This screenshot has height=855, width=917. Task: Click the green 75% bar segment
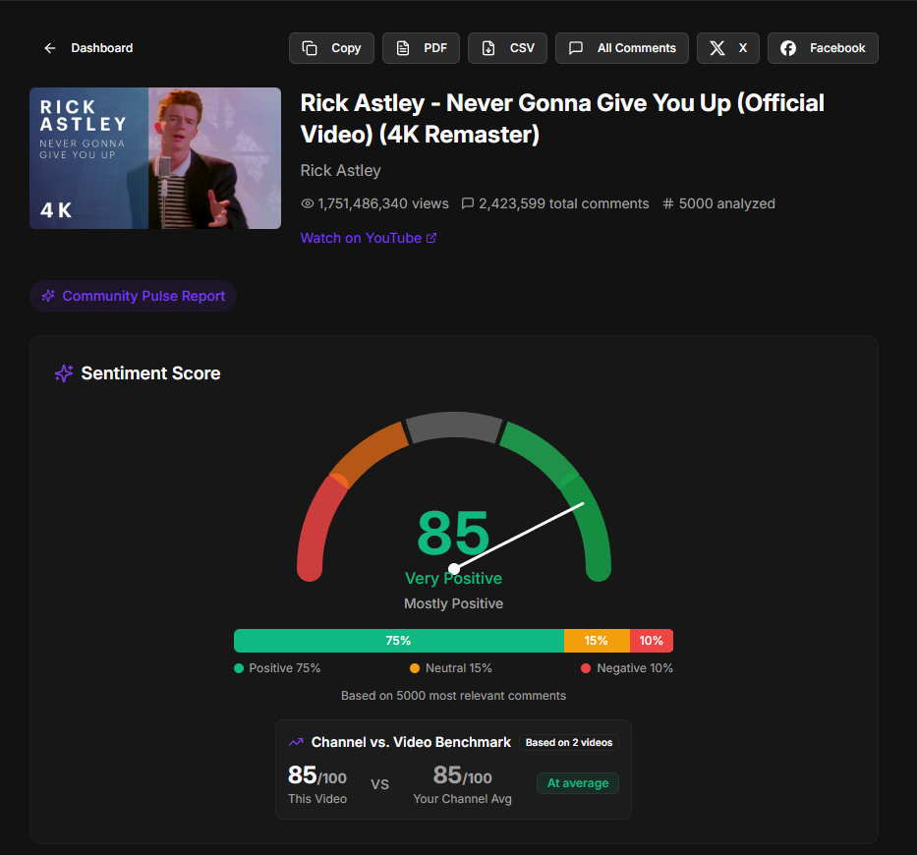tap(399, 641)
